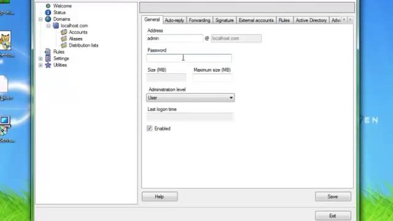The width and height of the screenshot is (393, 221).
Task: Click the Accounts folder icon
Action: click(64, 32)
